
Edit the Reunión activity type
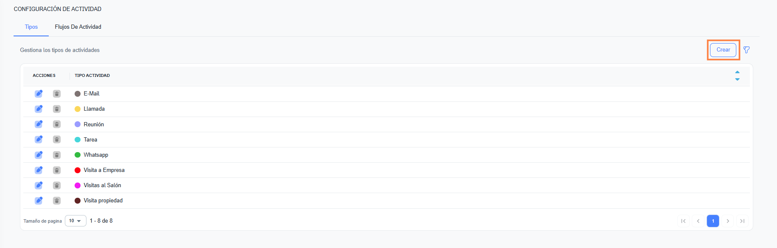[x=39, y=124]
